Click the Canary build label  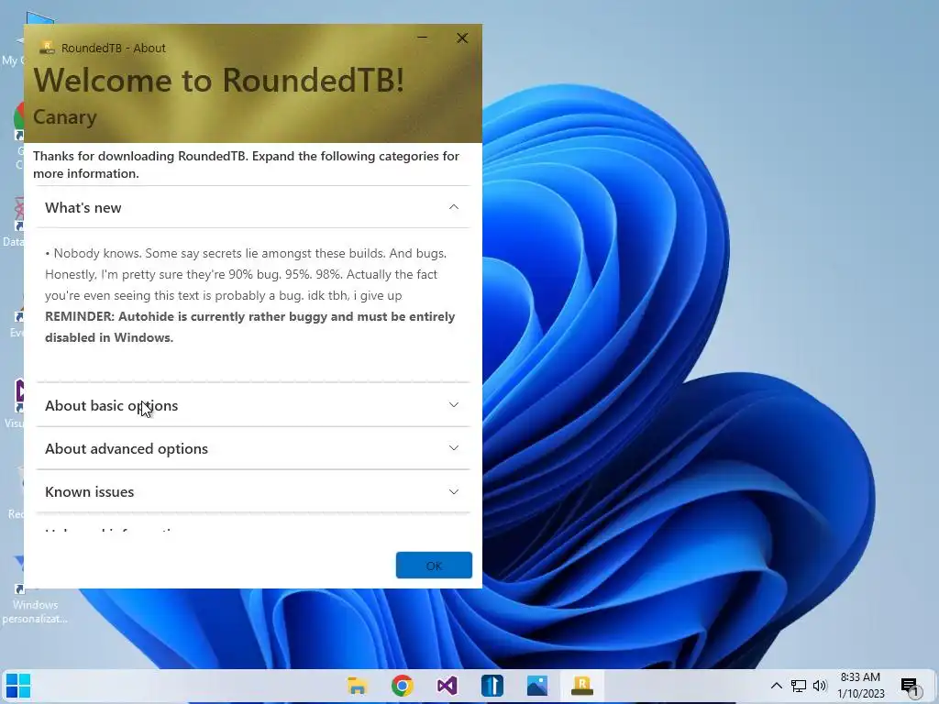(65, 117)
